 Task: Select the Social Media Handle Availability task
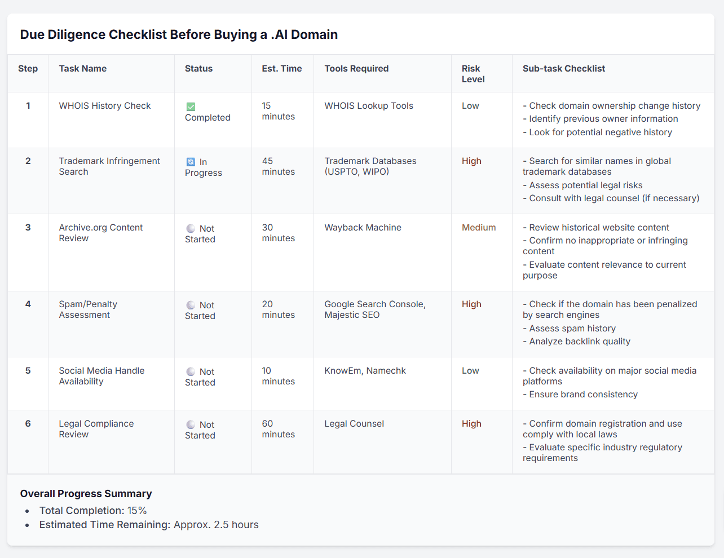click(101, 376)
